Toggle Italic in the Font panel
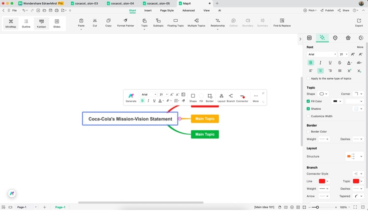This screenshot has width=368, height=211. [x=320, y=63]
